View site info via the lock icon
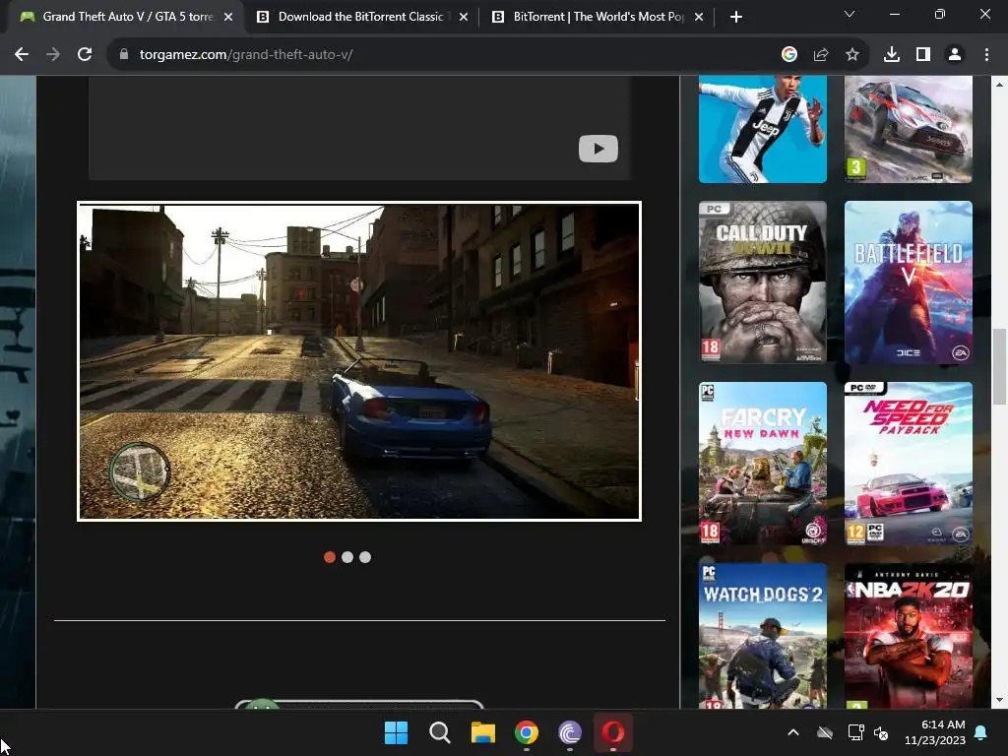 pos(124,55)
